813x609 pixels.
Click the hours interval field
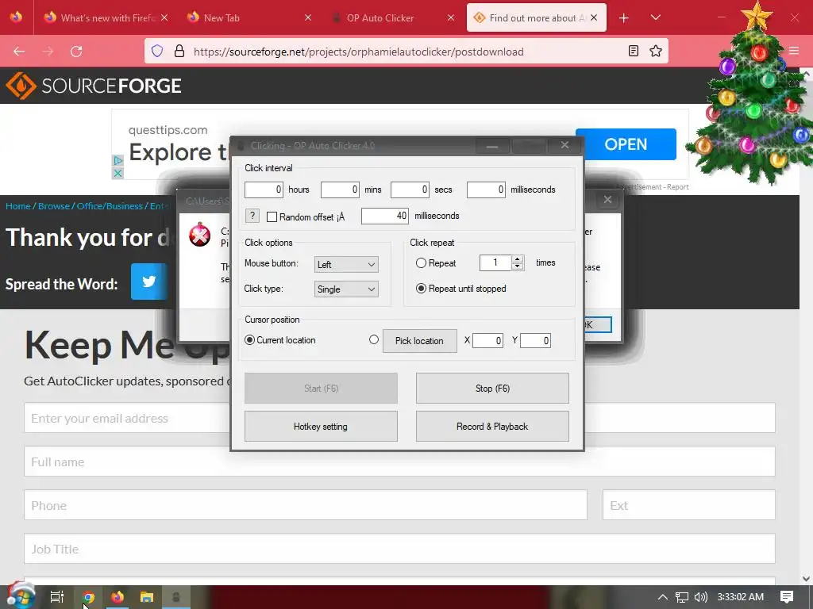click(264, 190)
